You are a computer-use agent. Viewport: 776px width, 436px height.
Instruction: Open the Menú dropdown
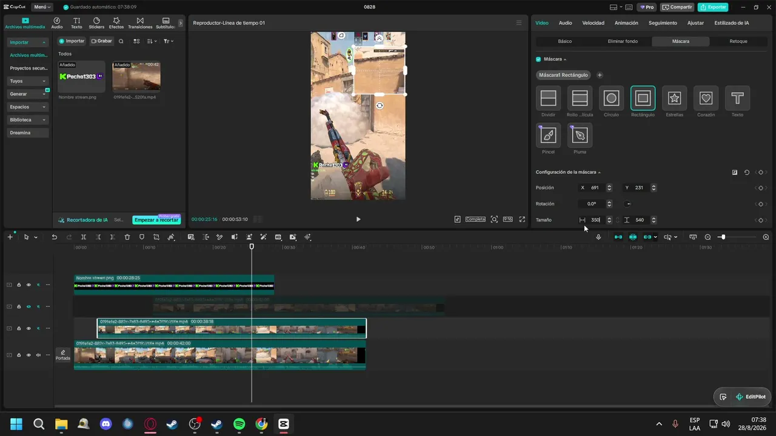(42, 7)
